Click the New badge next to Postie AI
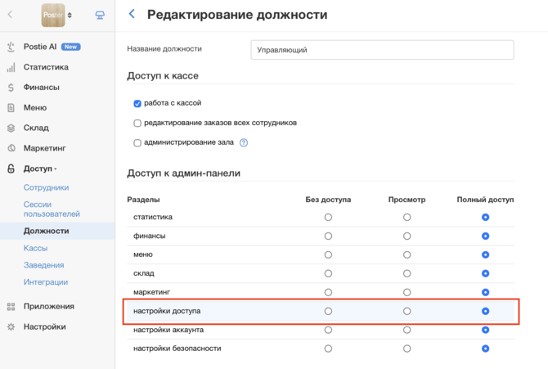The height and width of the screenshot is (369, 548). click(x=71, y=47)
